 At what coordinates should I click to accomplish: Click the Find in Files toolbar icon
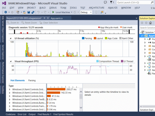[x=102, y=12]
